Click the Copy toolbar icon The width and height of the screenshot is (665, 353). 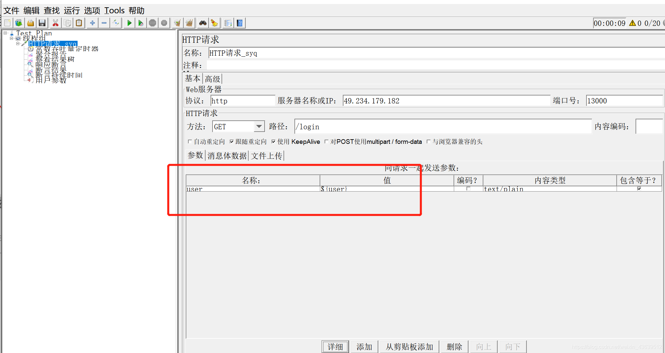tap(67, 23)
